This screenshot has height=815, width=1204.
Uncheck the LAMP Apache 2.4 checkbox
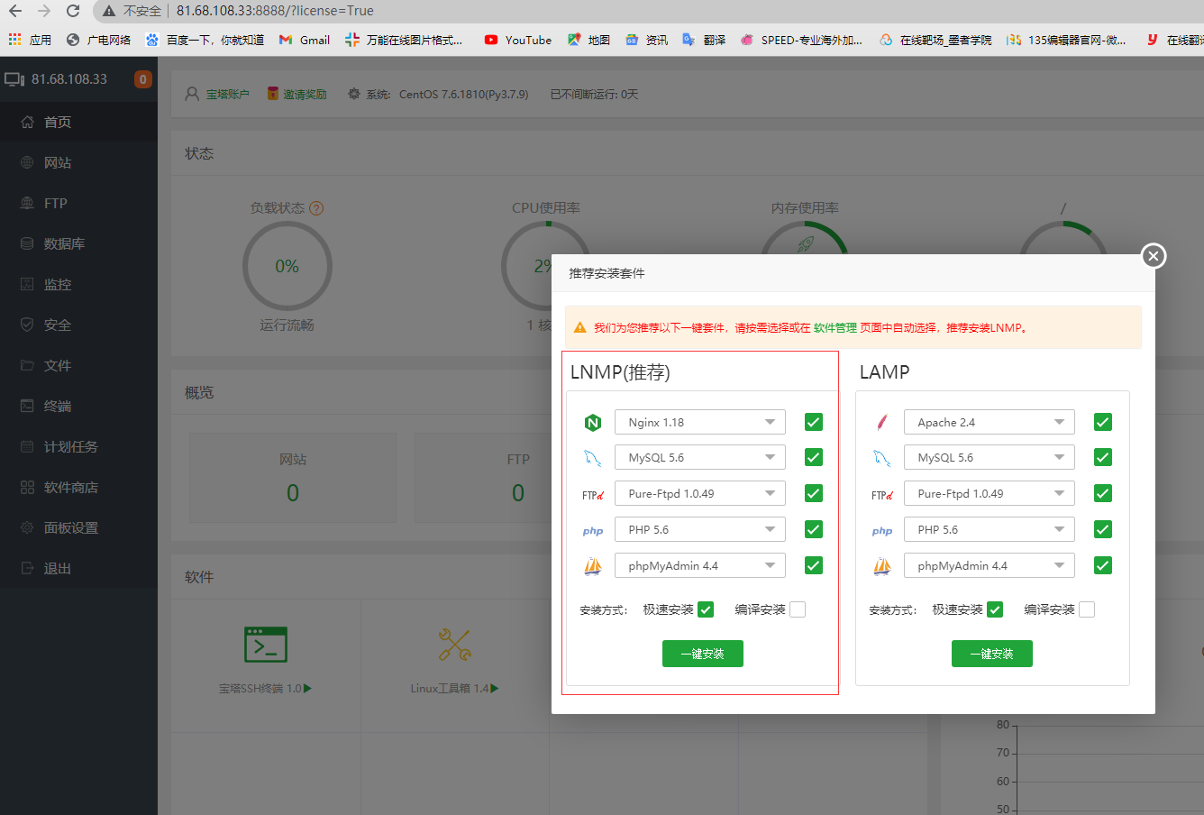[1103, 422]
